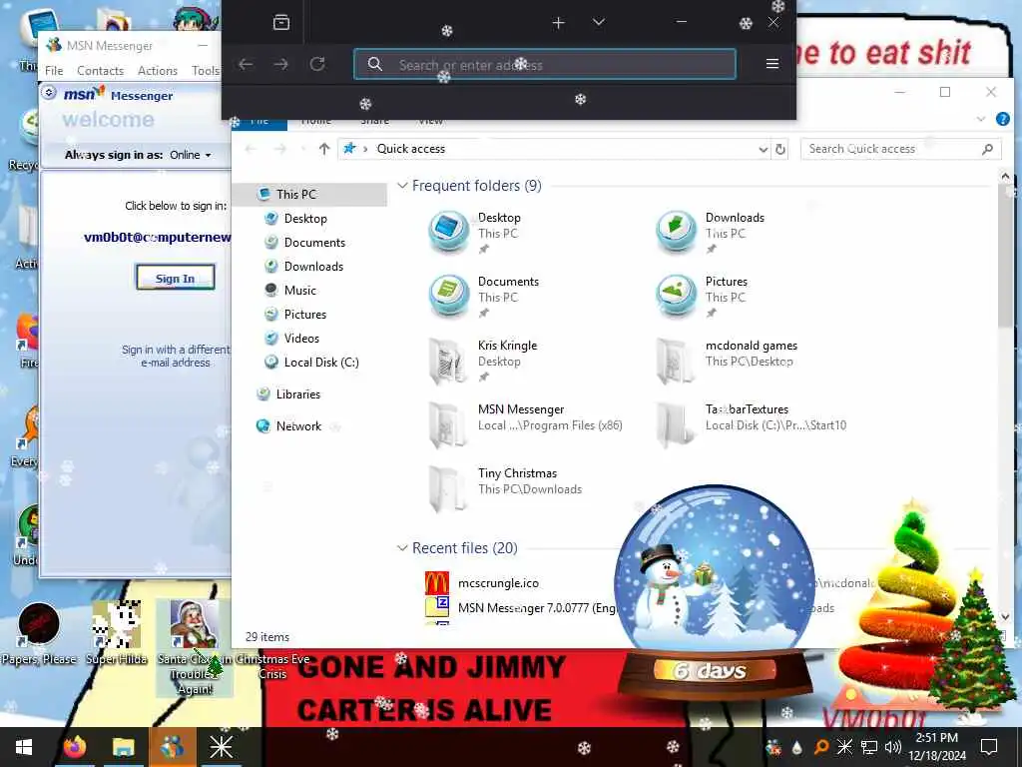Select Videos in the navigation pane
Screen dimensions: 1022x767
pyautogui.click(x=301, y=339)
